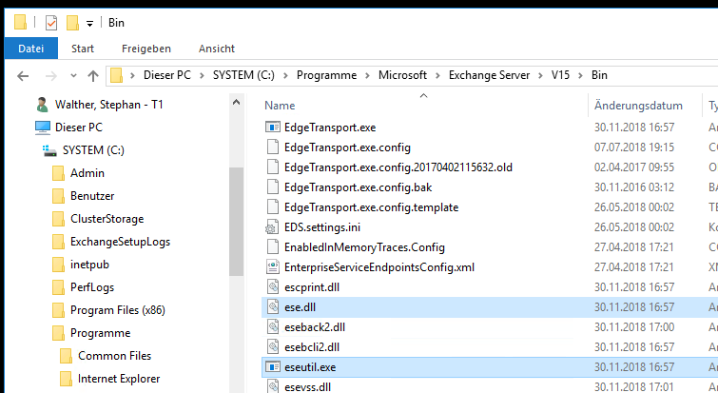Click the ese.dll file icon

tap(273, 307)
